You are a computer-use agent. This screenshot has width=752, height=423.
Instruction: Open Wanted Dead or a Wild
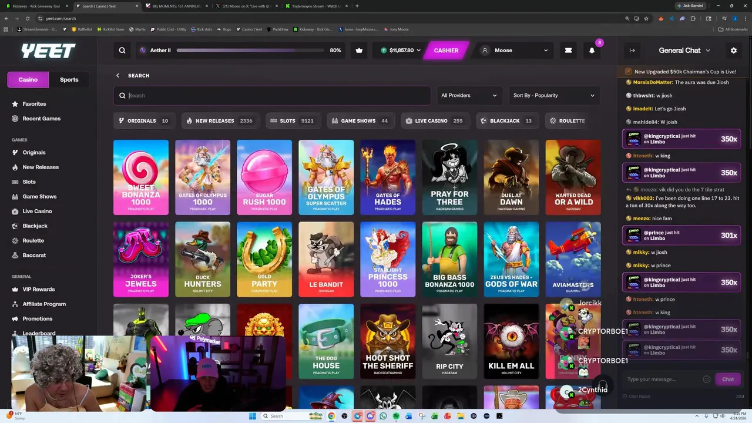click(573, 177)
